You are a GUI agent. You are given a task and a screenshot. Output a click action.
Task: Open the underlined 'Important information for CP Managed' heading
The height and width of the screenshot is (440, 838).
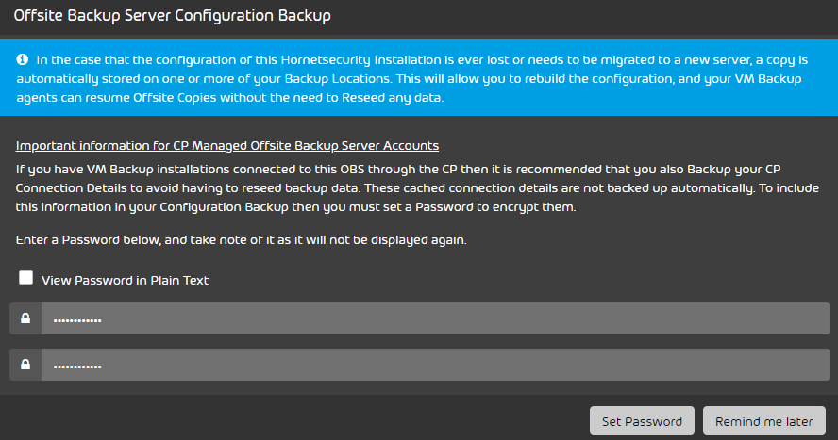tap(227, 146)
